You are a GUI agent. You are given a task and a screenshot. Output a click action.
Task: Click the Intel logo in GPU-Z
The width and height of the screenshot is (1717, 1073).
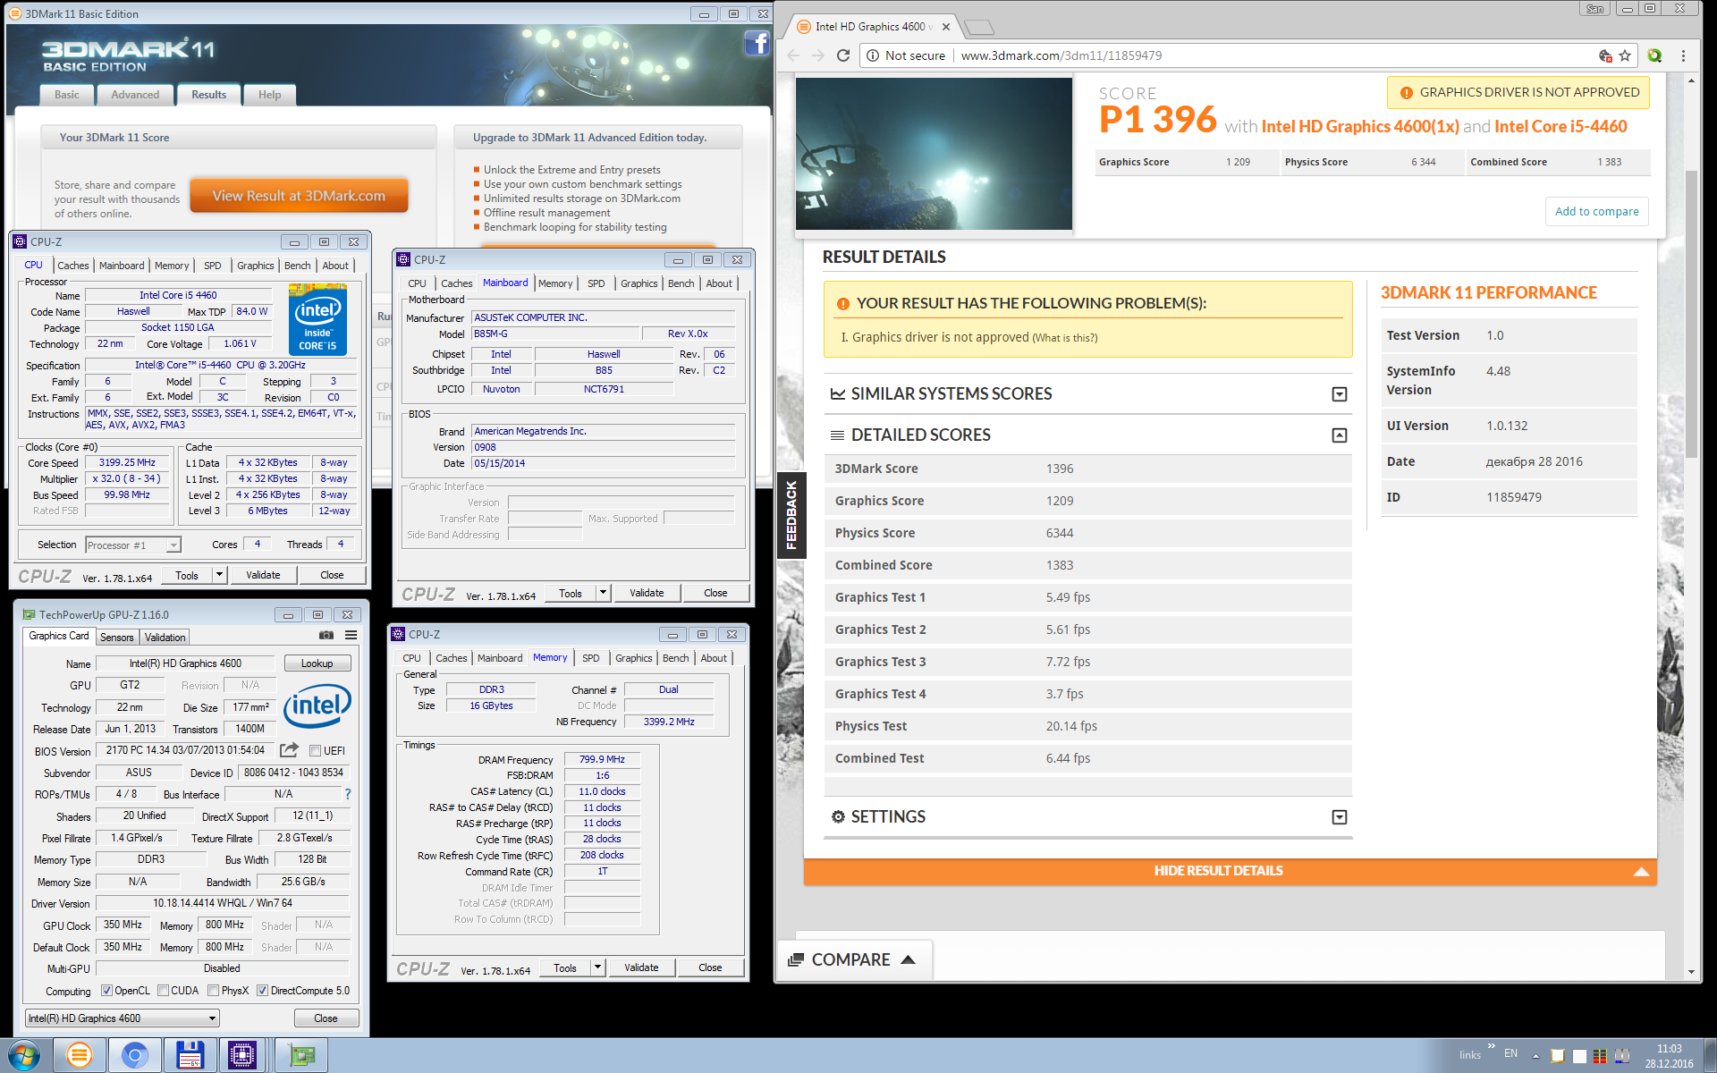click(317, 706)
